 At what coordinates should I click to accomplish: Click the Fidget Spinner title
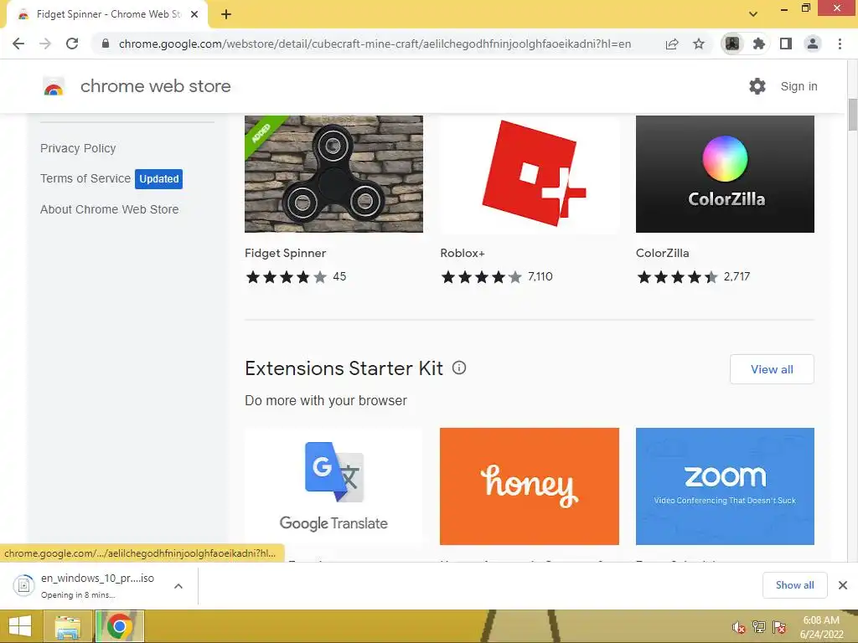285,253
